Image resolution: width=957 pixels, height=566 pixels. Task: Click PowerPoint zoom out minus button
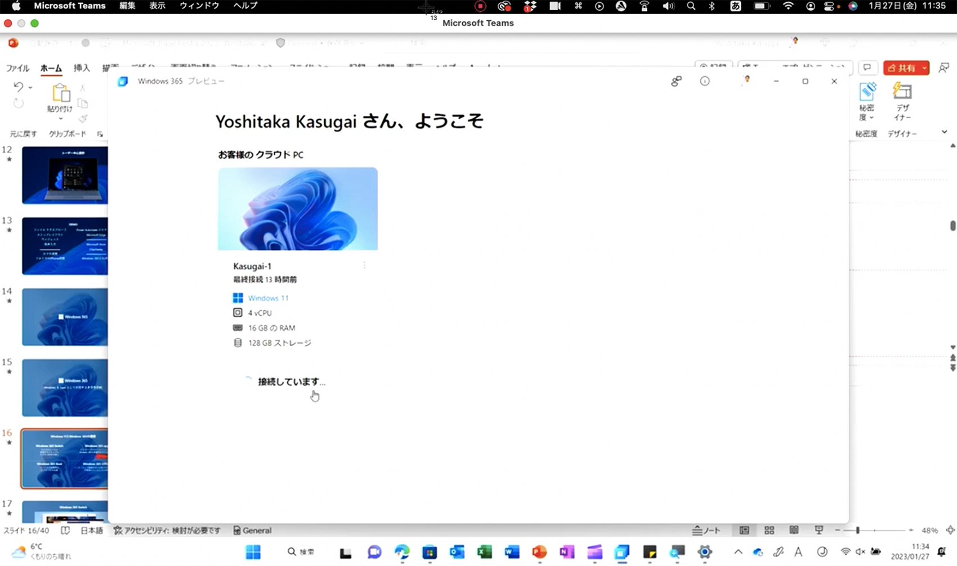point(838,530)
